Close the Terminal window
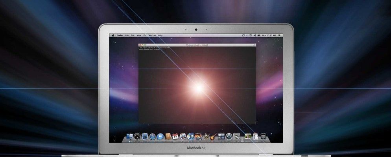This screenshot has width=391, height=157. click(x=140, y=45)
